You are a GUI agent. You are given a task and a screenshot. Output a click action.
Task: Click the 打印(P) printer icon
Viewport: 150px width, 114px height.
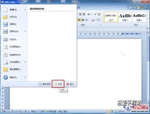5,39
